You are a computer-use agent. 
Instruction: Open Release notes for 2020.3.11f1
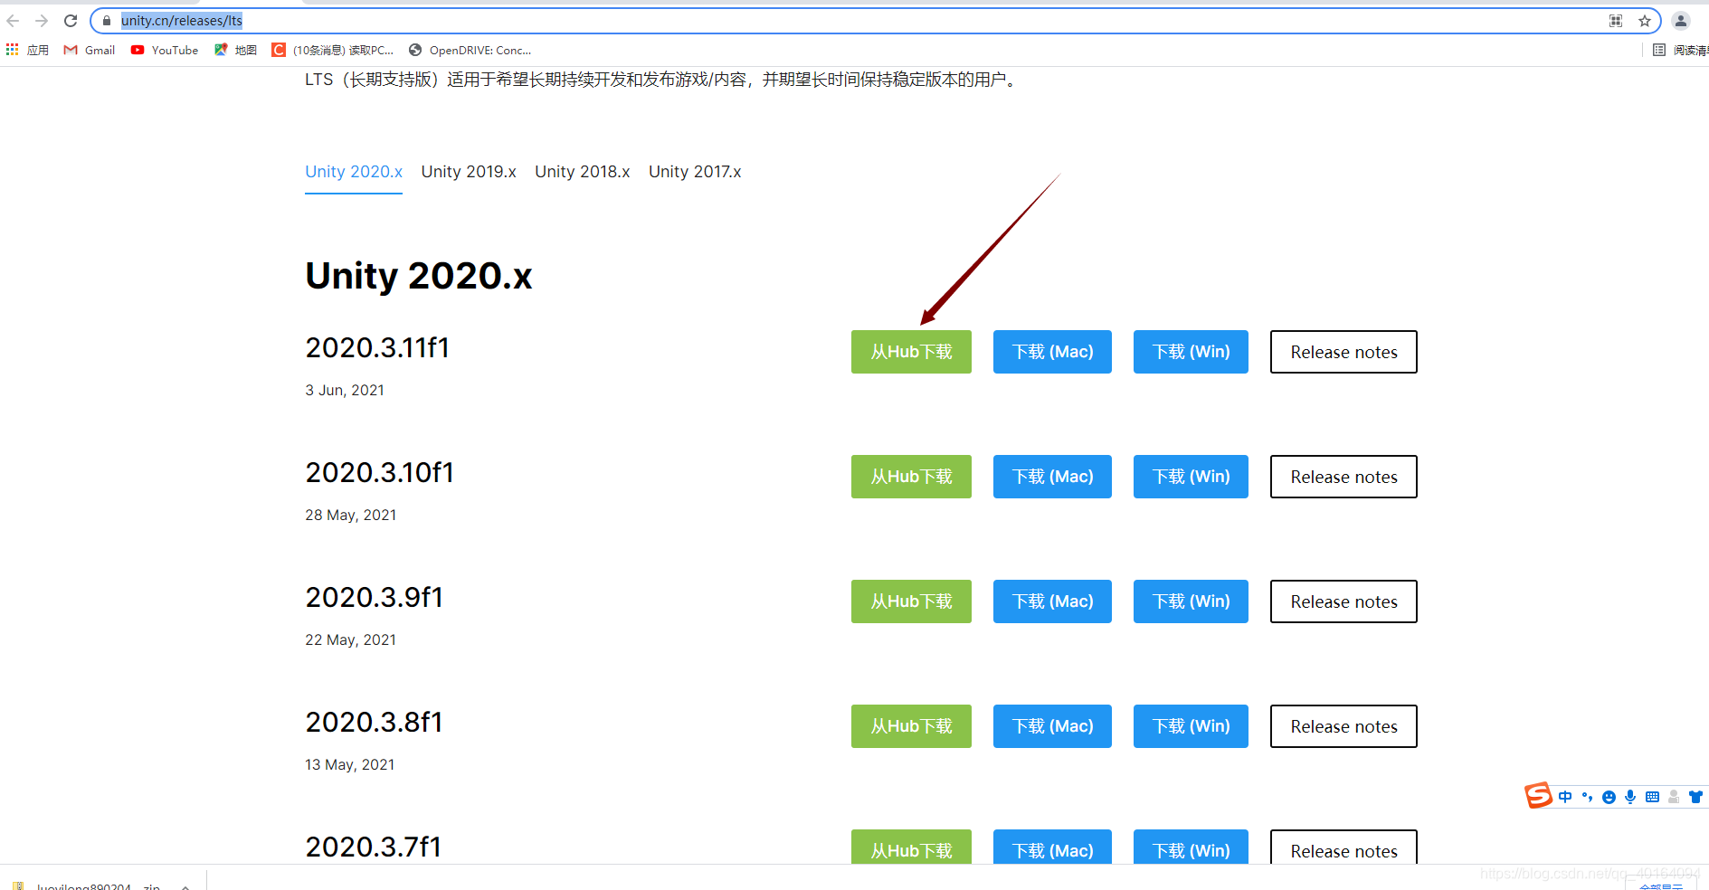[x=1343, y=352]
